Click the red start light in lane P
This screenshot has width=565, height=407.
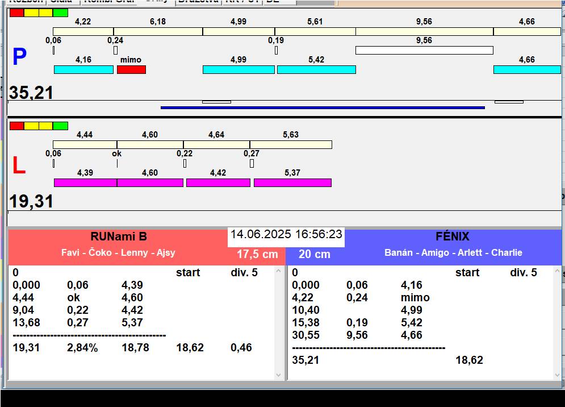pos(17,13)
